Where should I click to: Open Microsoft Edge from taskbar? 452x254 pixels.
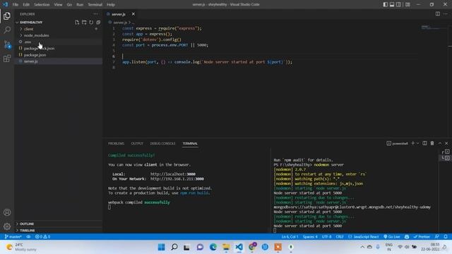pyautogui.click(x=213, y=247)
